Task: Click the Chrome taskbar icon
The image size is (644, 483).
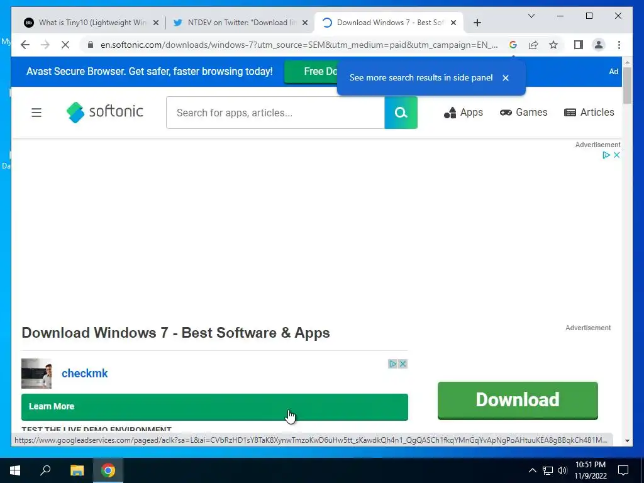Action: point(108,470)
